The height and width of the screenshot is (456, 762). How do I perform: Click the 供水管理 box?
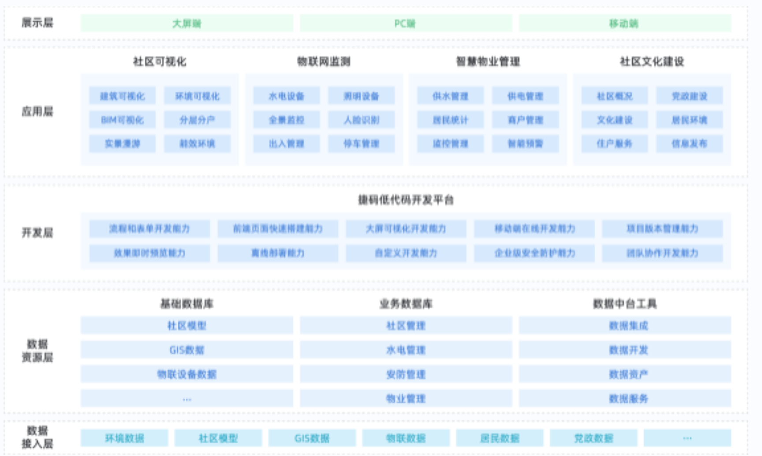click(x=450, y=96)
